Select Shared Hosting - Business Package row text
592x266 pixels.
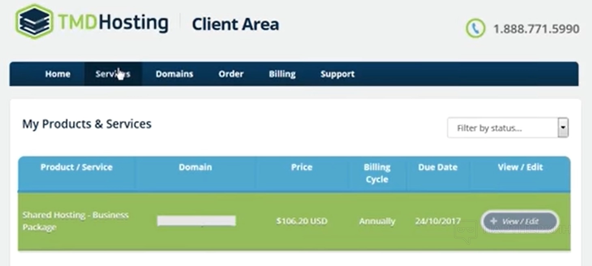[75, 221]
